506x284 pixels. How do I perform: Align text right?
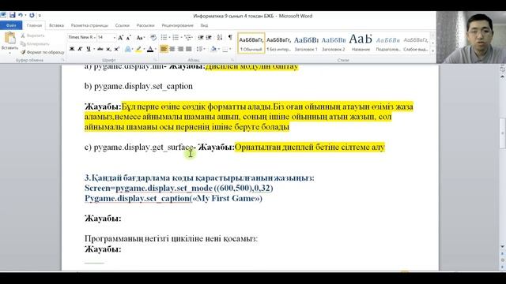[x=180, y=49]
